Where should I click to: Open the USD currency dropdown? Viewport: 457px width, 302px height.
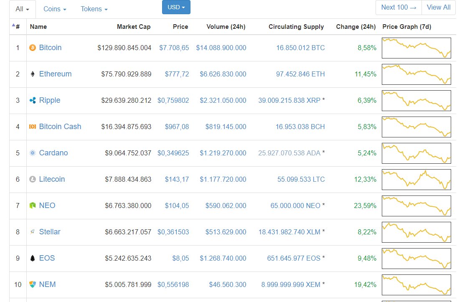click(176, 7)
